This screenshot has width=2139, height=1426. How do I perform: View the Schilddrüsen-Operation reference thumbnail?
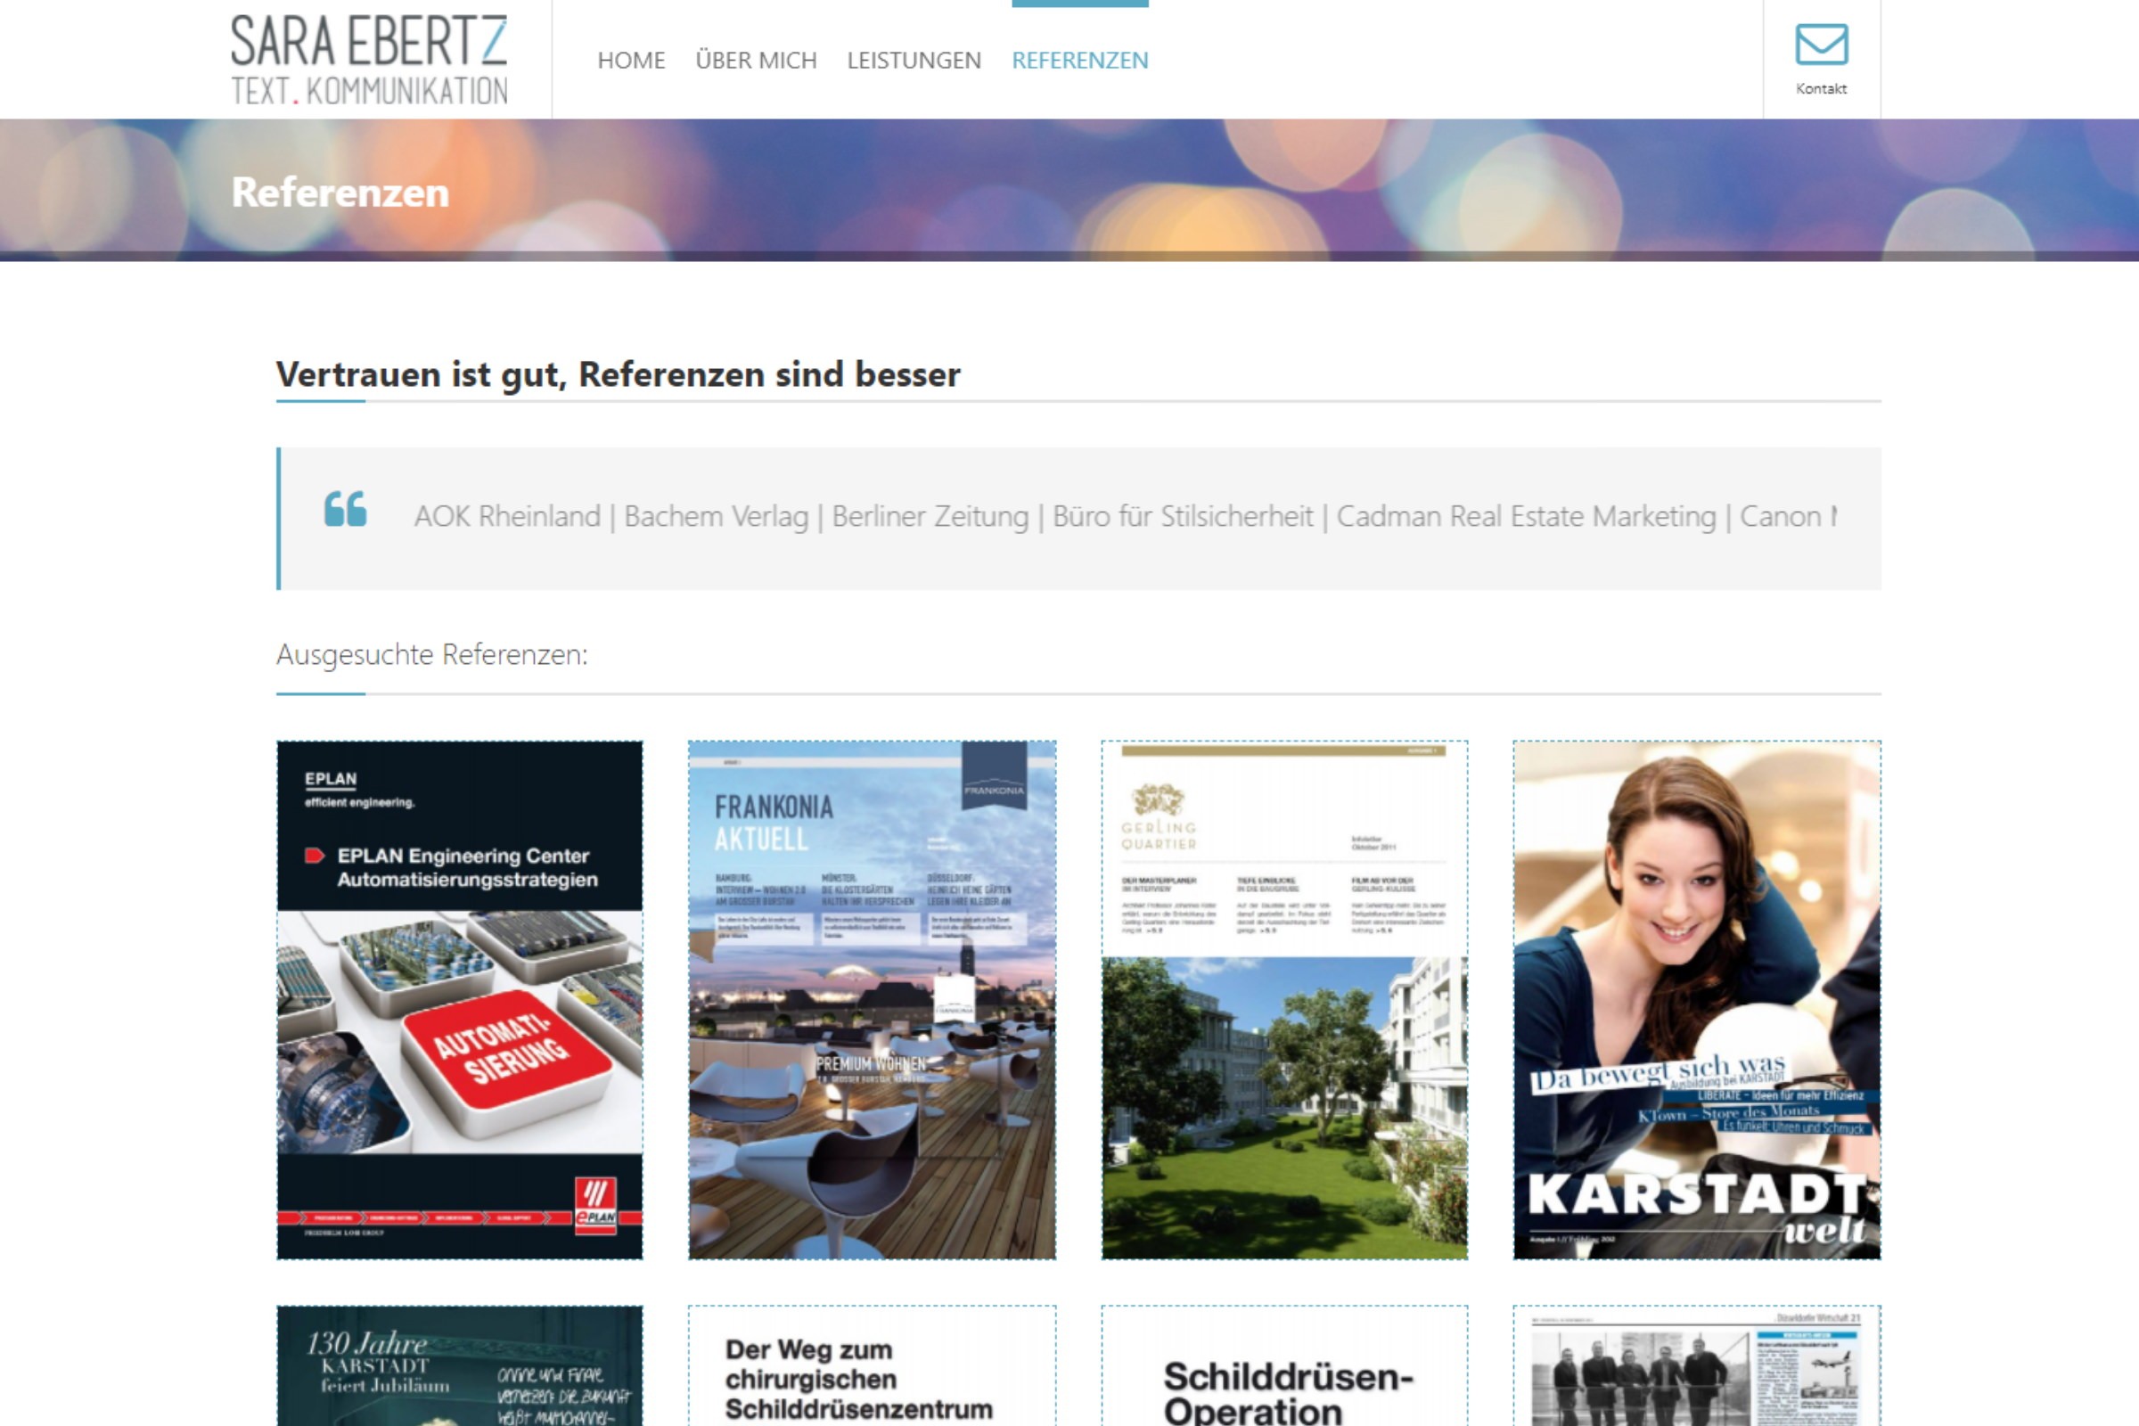(1284, 1366)
